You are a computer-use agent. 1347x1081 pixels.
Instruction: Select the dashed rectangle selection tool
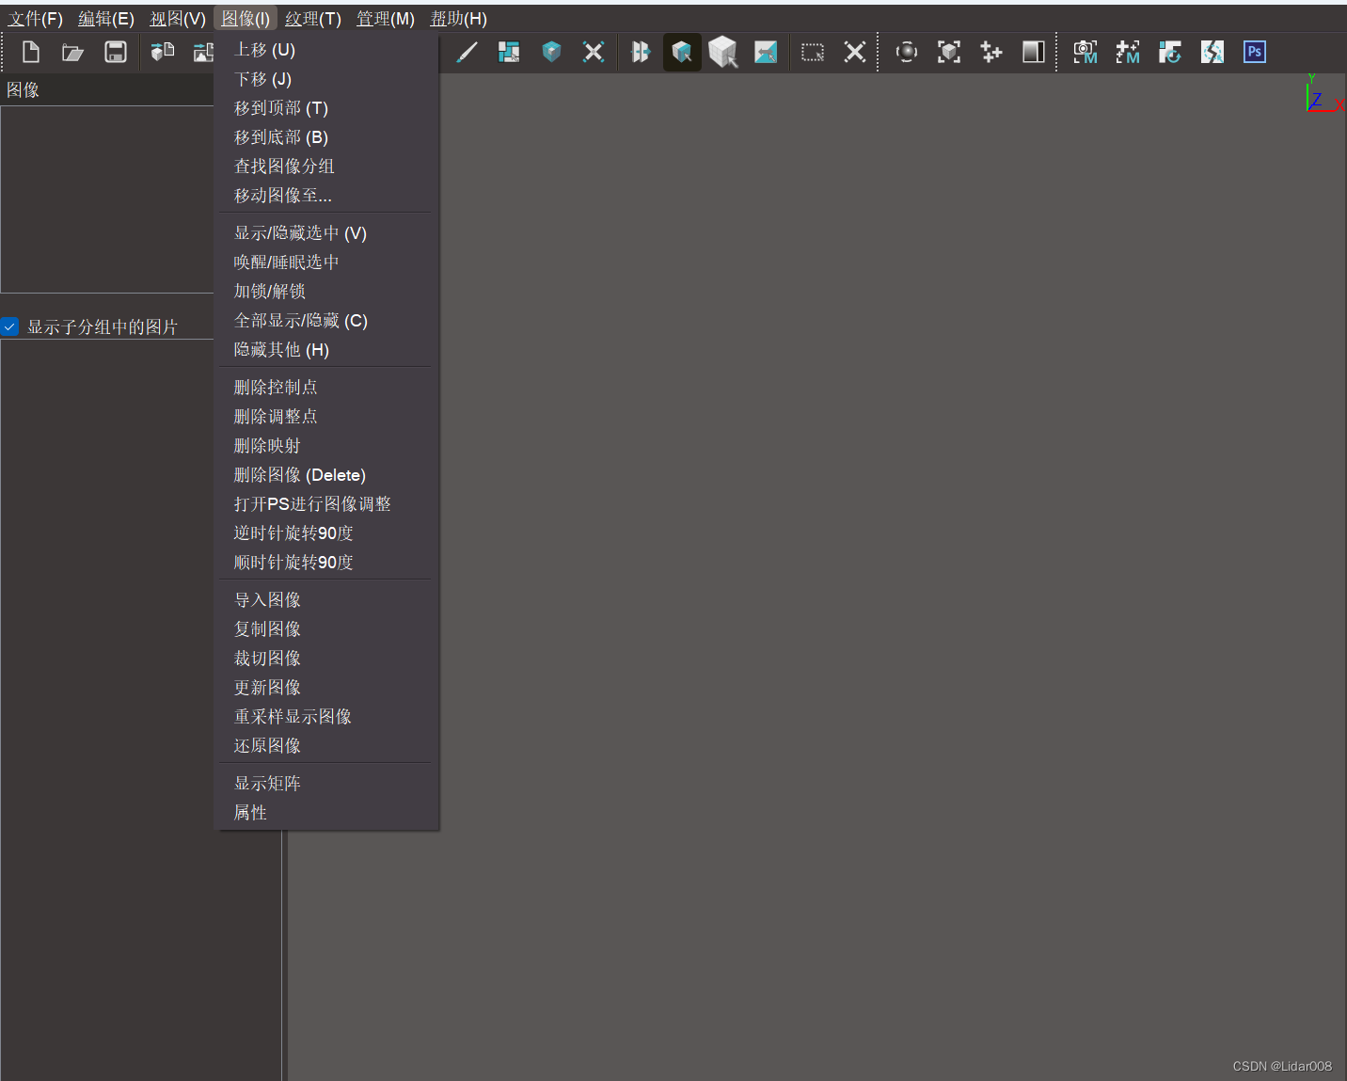[x=813, y=52]
